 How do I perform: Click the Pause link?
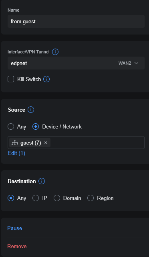[x=14, y=228]
